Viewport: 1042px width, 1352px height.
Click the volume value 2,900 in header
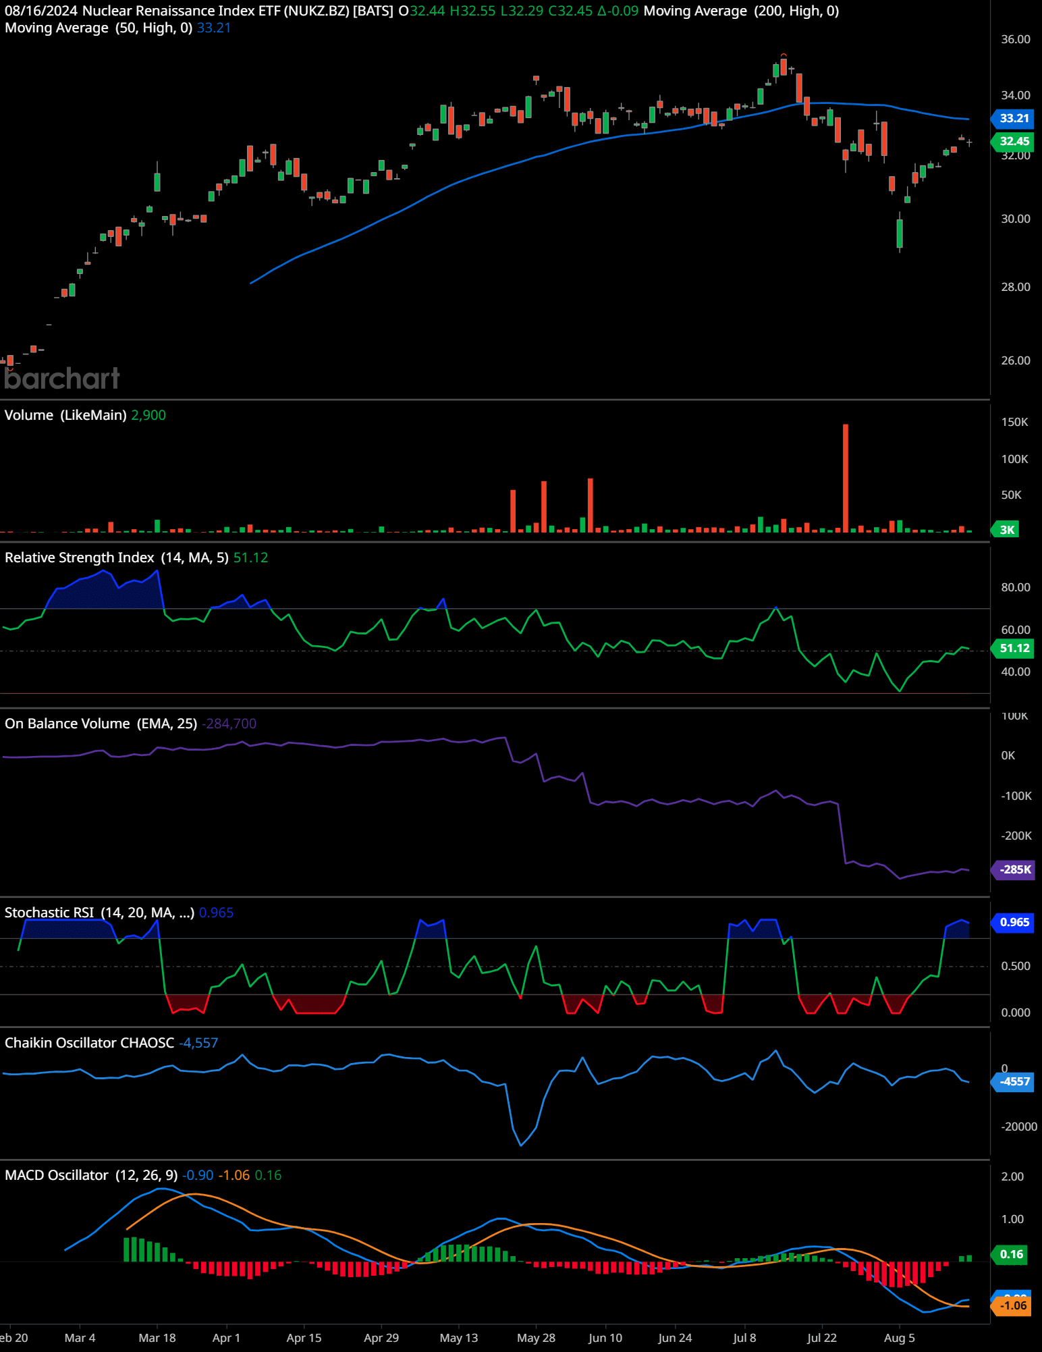coord(148,415)
